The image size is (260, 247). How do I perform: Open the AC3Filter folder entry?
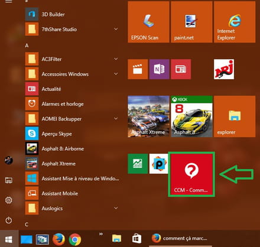pyautogui.click(x=72, y=59)
